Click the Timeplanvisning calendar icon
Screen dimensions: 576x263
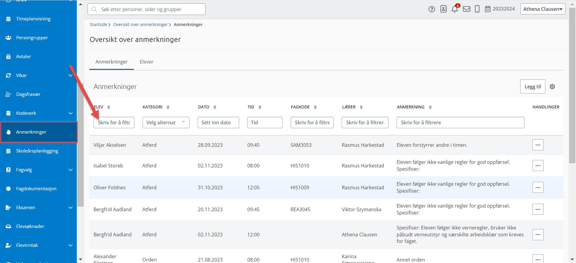(8, 19)
